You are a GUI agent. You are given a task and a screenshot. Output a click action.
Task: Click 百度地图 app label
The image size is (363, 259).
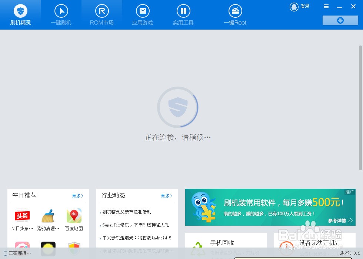point(74,229)
